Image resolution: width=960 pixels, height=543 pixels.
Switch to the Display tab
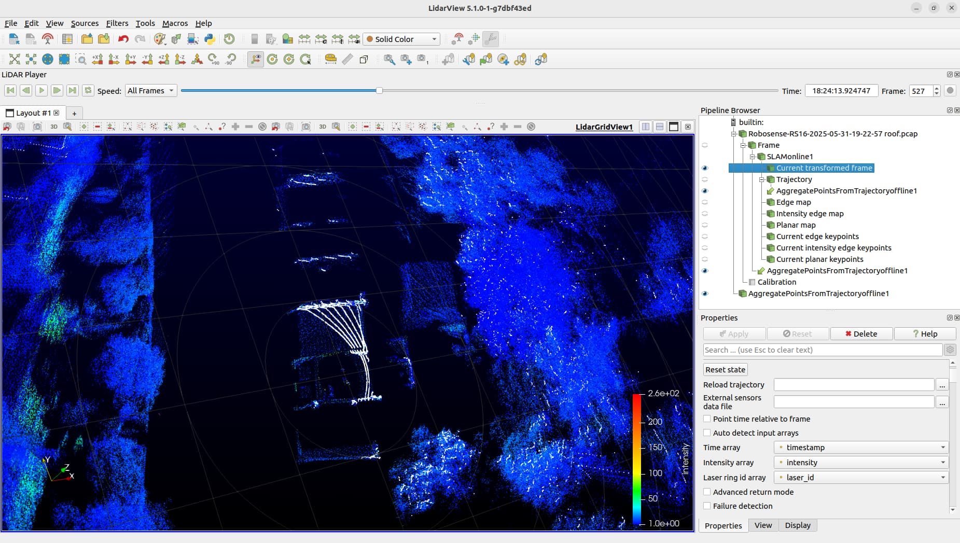(x=798, y=525)
